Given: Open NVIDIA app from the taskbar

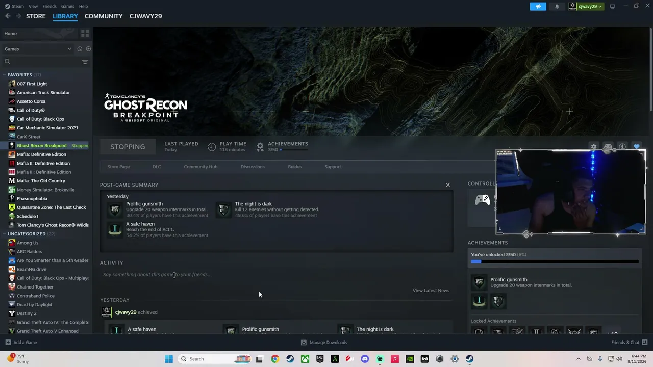Looking at the screenshot, I should click(x=410, y=359).
